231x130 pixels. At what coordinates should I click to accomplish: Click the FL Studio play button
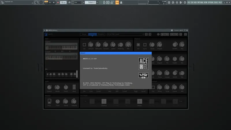[50, 3]
